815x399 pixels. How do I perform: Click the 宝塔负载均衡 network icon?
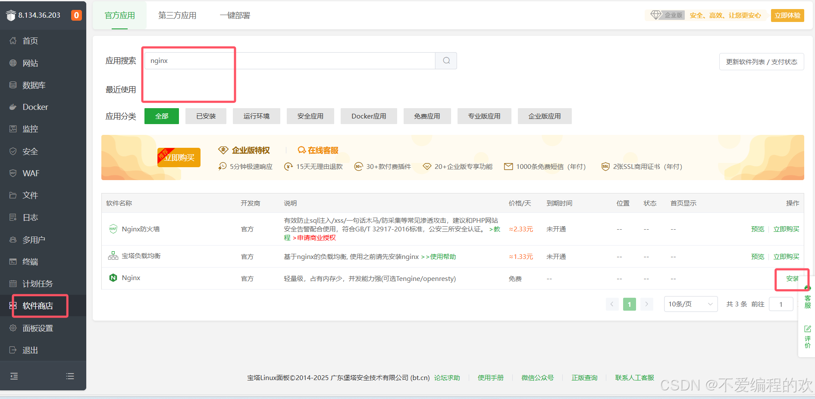click(113, 256)
